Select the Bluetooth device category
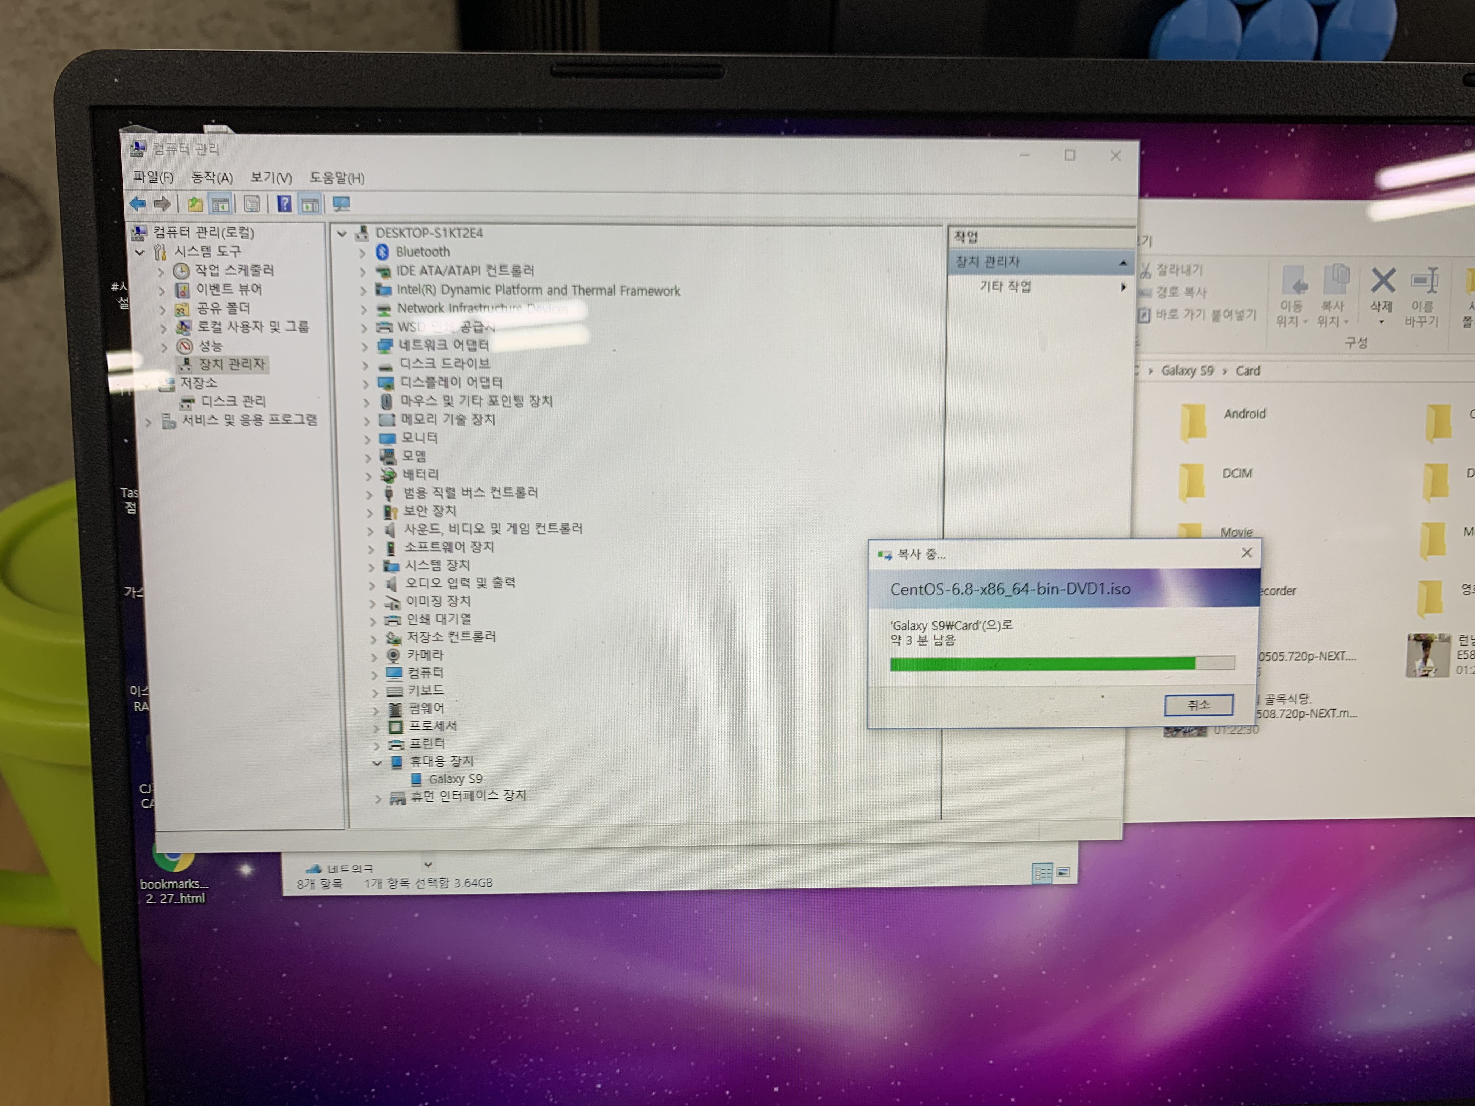This screenshot has height=1106, width=1475. point(422,252)
